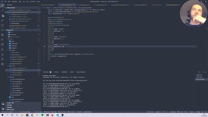Toggle Go Live server in status bar
The image size is (208, 117).
[x=180, y=112]
